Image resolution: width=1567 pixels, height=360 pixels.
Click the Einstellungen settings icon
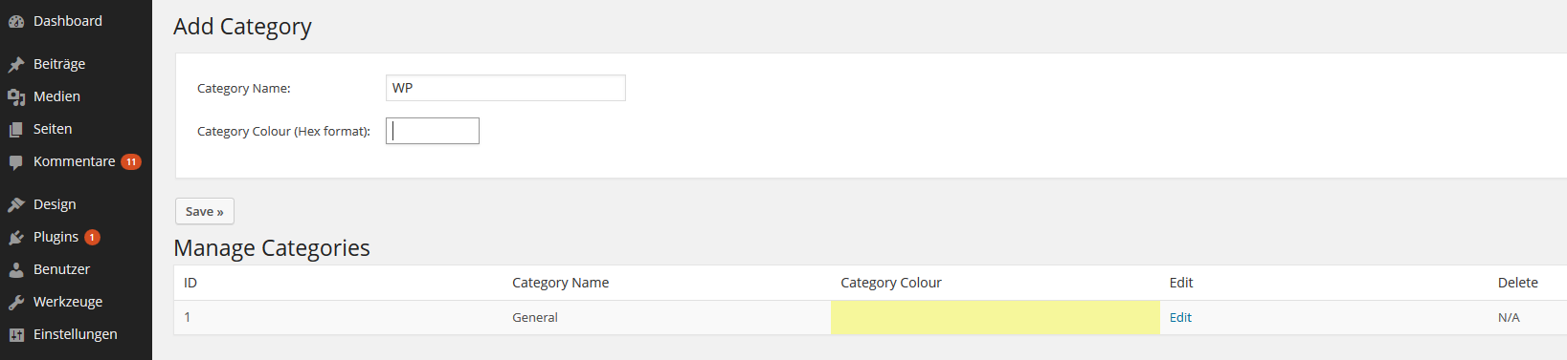click(16, 334)
